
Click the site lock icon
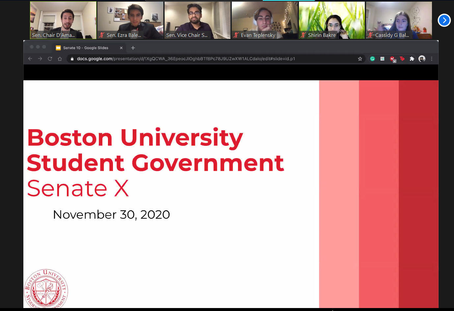(x=72, y=59)
